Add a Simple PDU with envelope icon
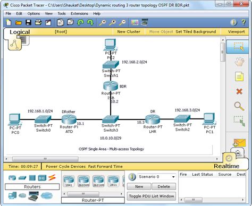Screen dimensions: 252x206 pos(239,143)
